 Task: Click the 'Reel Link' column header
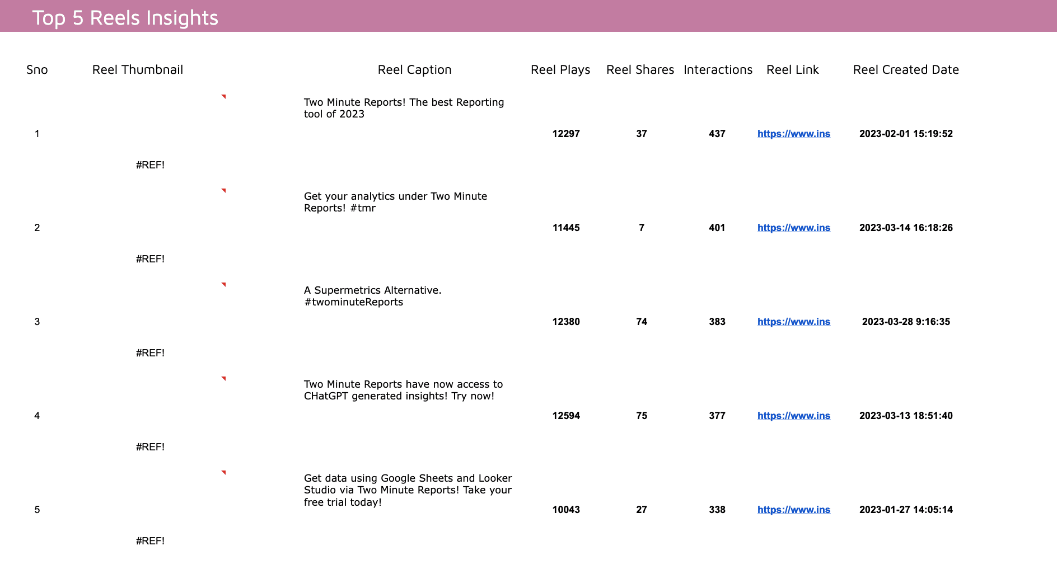pos(792,70)
